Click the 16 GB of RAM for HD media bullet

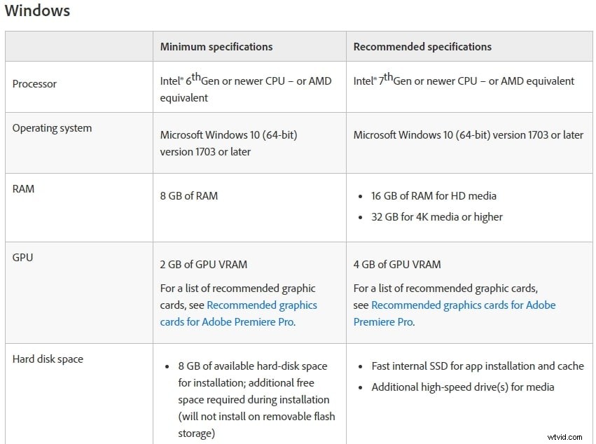pyautogui.click(x=434, y=196)
